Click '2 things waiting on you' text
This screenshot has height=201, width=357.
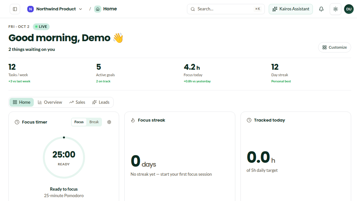click(32, 49)
